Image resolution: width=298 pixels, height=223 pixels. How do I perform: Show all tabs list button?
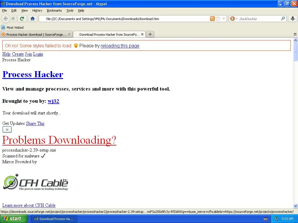pos(295,34)
